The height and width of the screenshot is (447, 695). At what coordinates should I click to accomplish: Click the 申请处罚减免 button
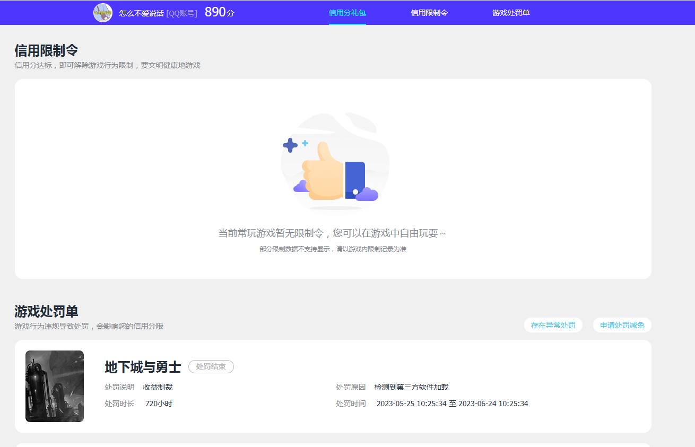[622, 325]
